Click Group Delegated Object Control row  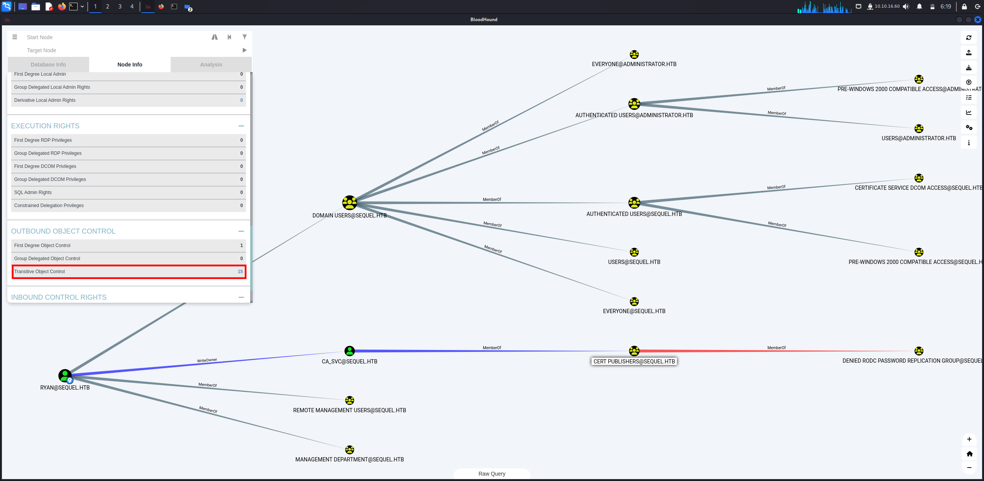128,259
